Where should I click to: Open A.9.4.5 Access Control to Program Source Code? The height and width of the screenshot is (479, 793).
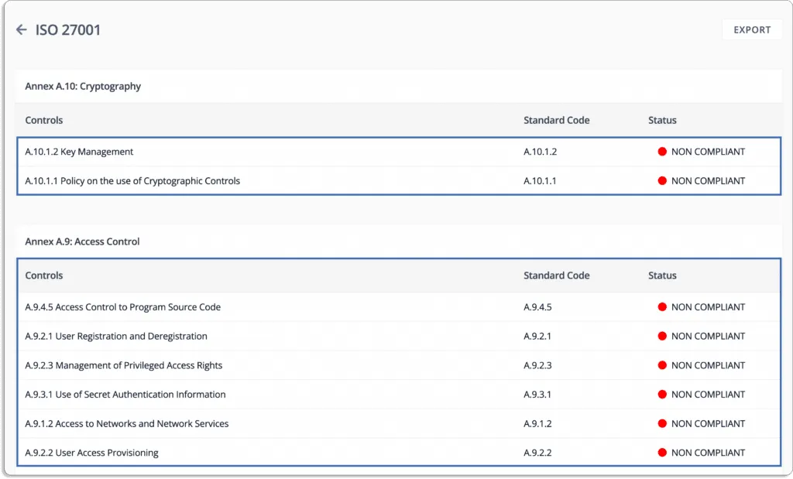[123, 307]
